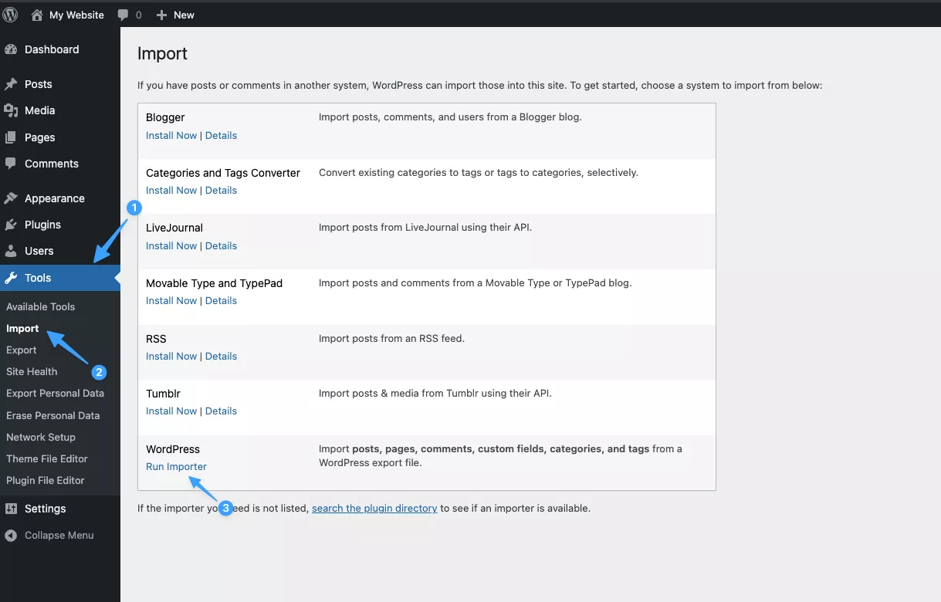Screen dimensions: 941x602
Task: Select the Appearance paintbrush icon
Action: coord(11,198)
